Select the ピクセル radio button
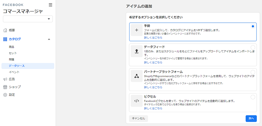262x126 pixels. coord(253,97)
